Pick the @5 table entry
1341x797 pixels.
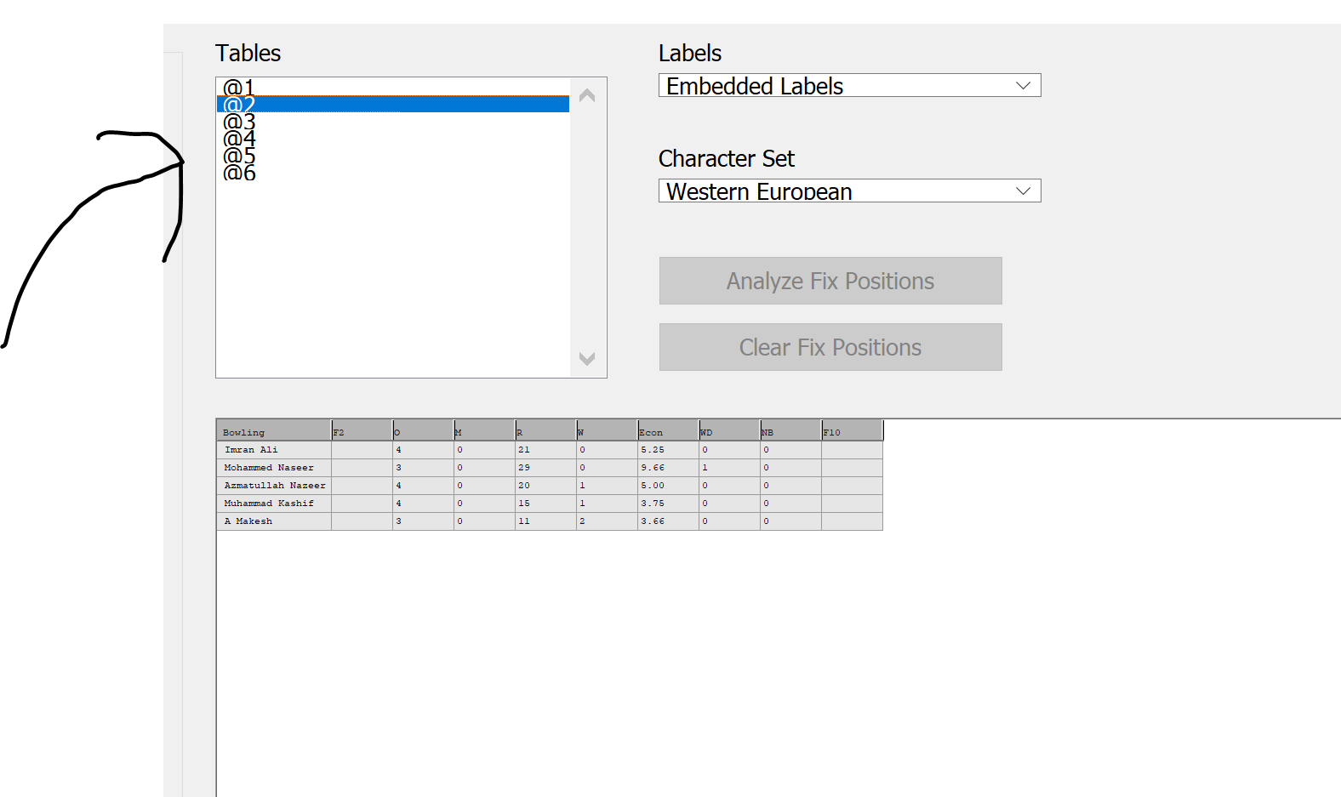(239, 156)
